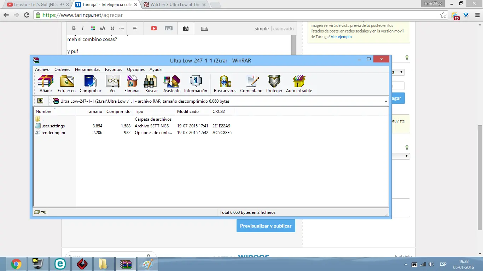Click the ESP language indicator
This screenshot has width=483, height=271.
point(443,264)
